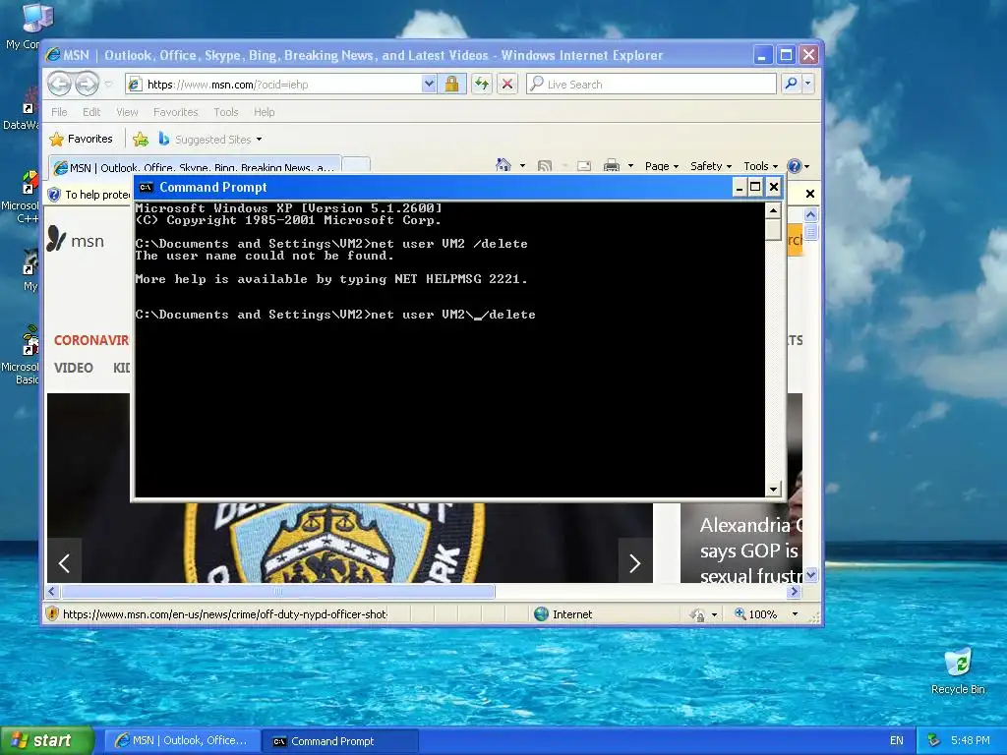Click the Live Search magnifier button

coord(791,85)
